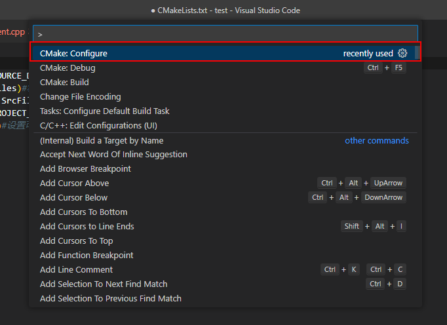Select Add Selection To Next Find Match
The height and width of the screenshot is (325, 447).
104,284
